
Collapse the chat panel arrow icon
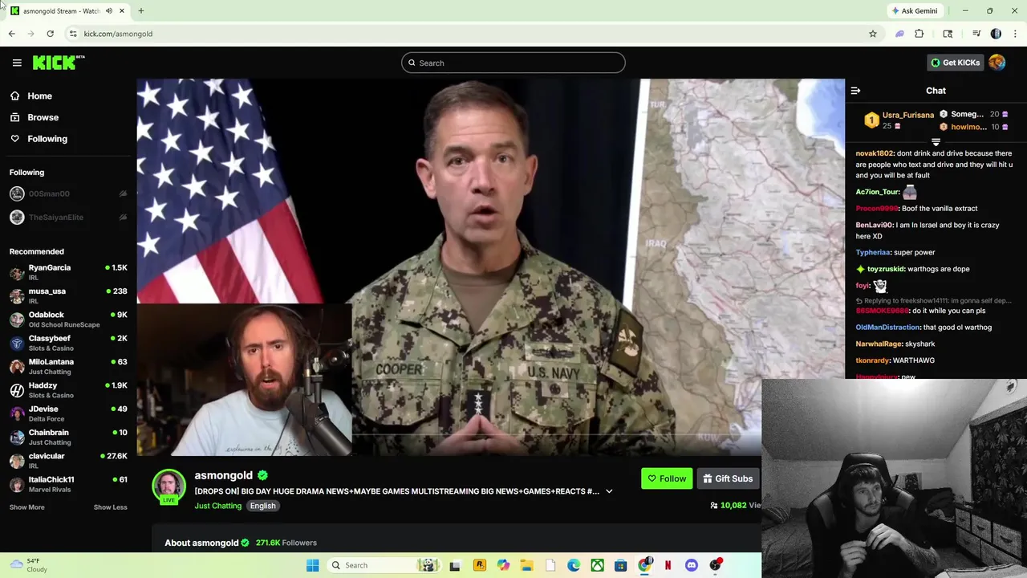(855, 91)
